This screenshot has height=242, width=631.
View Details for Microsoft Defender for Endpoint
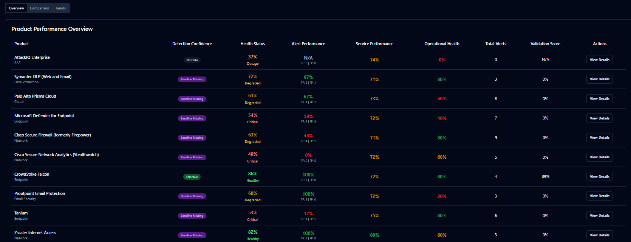coord(599,118)
